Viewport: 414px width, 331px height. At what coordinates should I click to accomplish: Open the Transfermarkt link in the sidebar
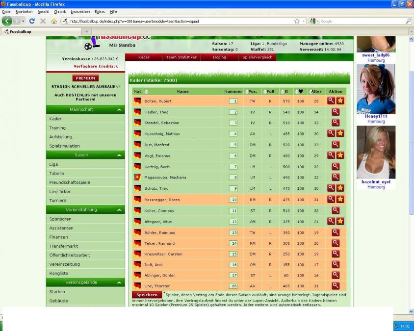coord(64,246)
